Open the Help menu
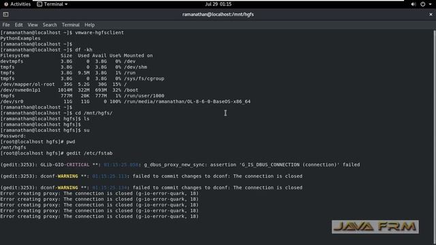This screenshot has height=245, width=436. (x=89, y=24)
